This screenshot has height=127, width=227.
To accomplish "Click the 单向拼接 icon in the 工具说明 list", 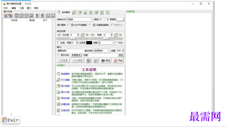I will point(58,98).
